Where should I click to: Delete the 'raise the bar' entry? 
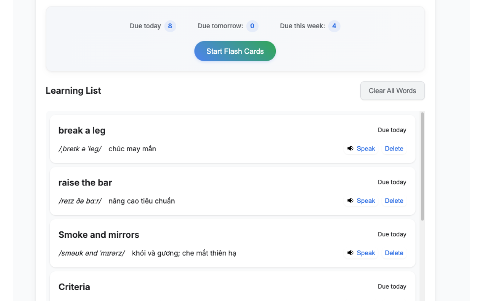coord(394,201)
